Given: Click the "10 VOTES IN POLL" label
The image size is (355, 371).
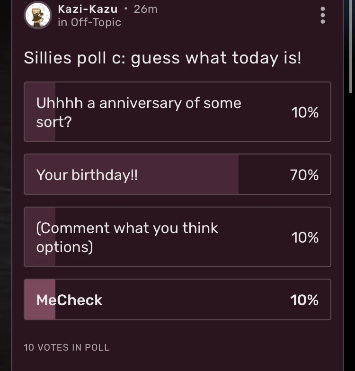Looking at the screenshot, I should click(66, 347).
